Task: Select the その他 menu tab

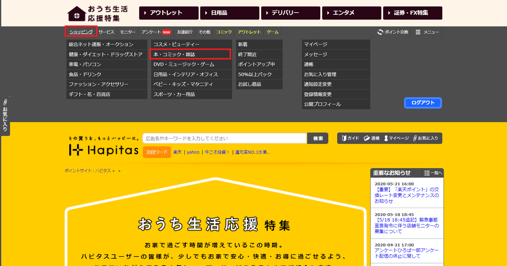Action: [x=205, y=32]
